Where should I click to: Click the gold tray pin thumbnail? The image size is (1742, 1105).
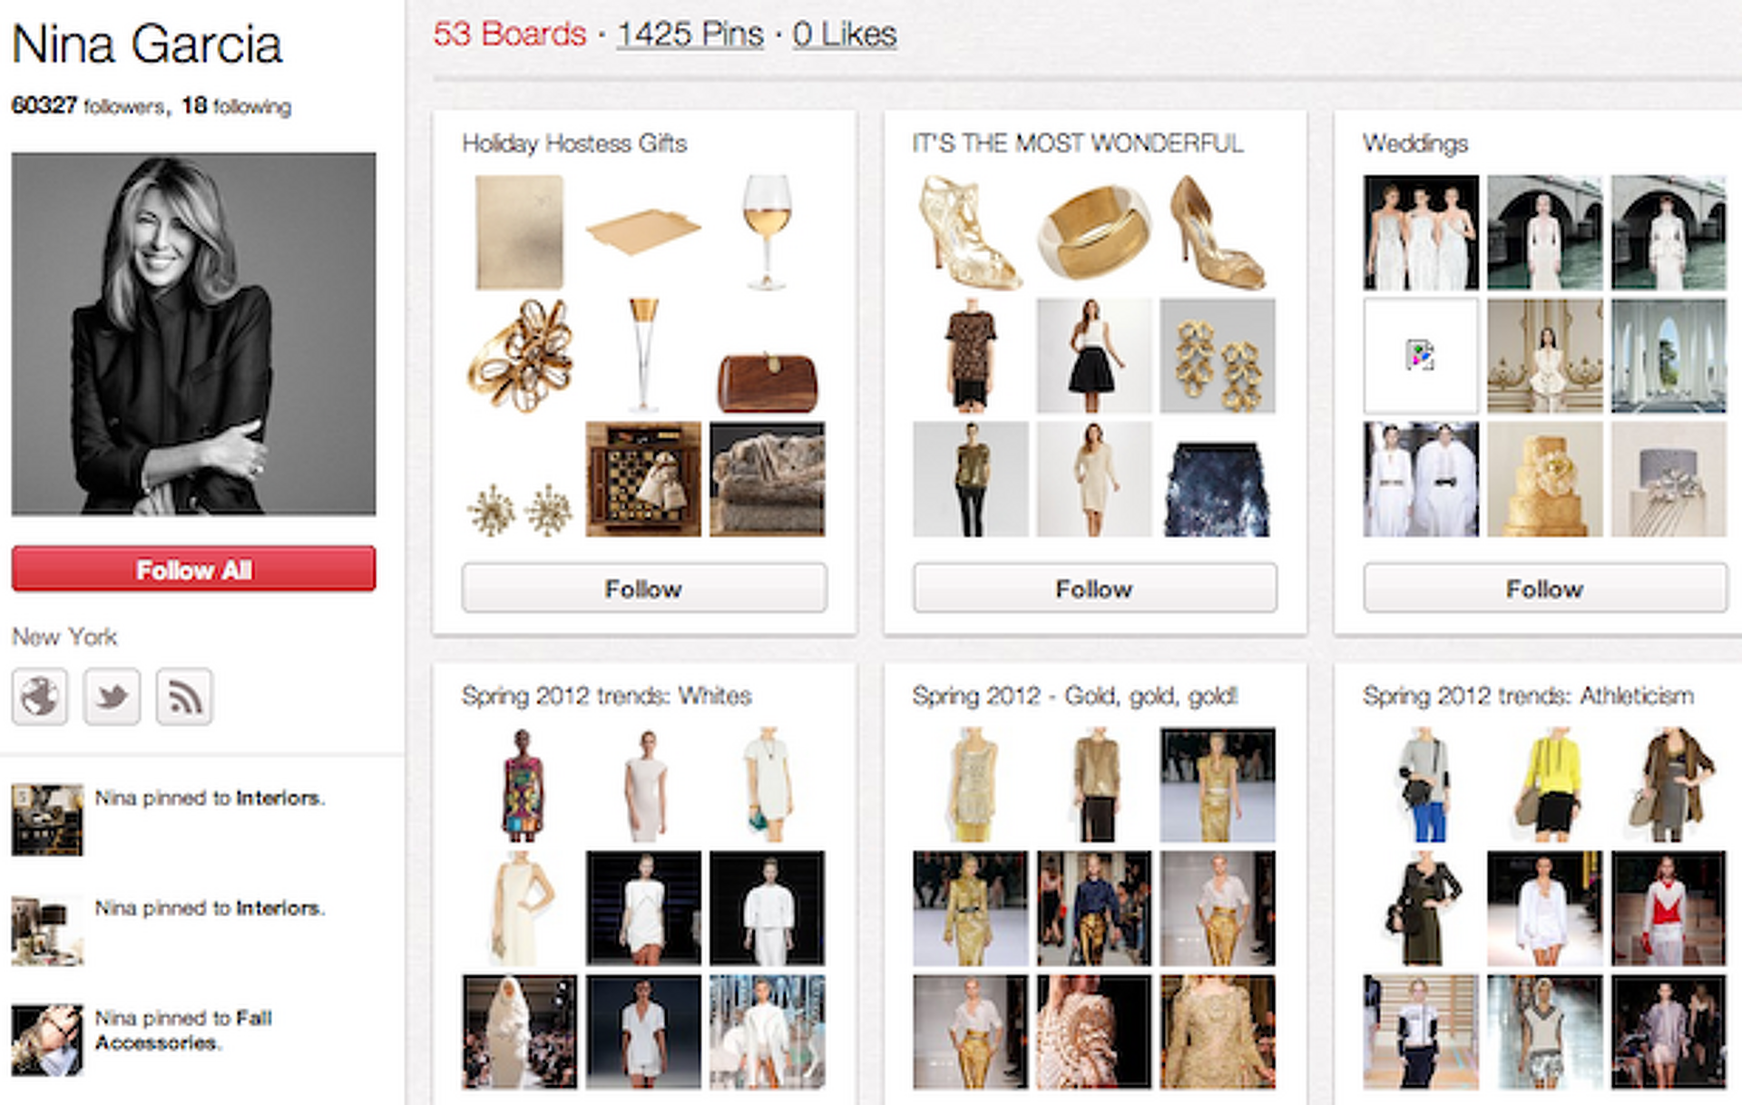click(x=643, y=232)
